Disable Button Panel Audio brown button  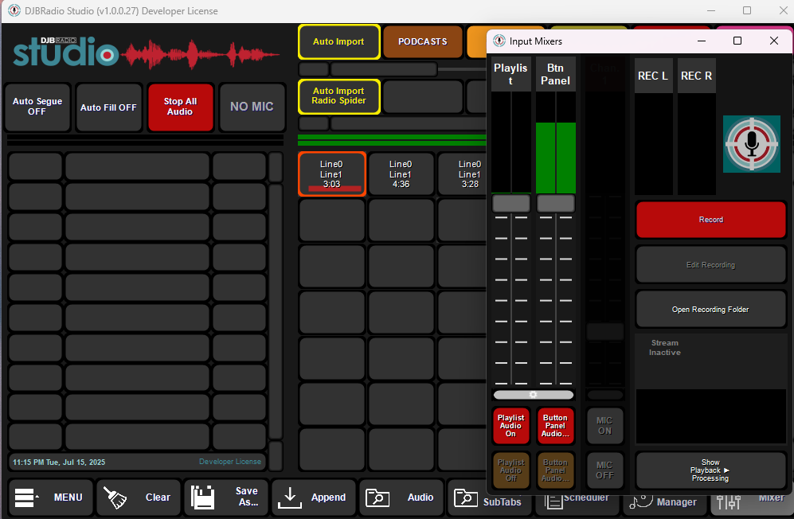click(556, 470)
